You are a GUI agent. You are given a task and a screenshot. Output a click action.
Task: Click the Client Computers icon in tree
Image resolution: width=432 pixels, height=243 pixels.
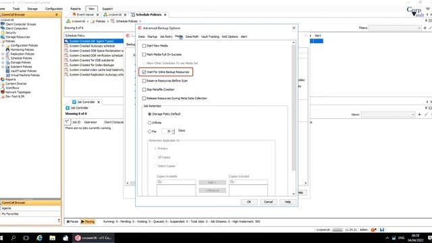pyautogui.click(x=3, y=28)
